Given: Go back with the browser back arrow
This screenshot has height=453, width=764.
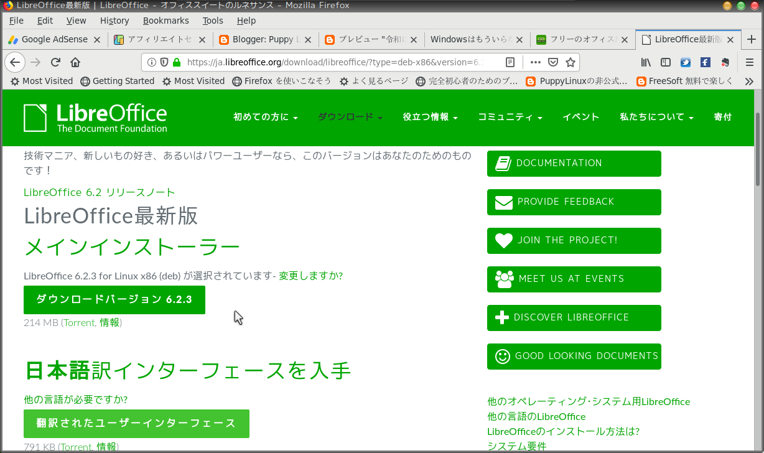Looking at the screenshot, I should (16, 62).
